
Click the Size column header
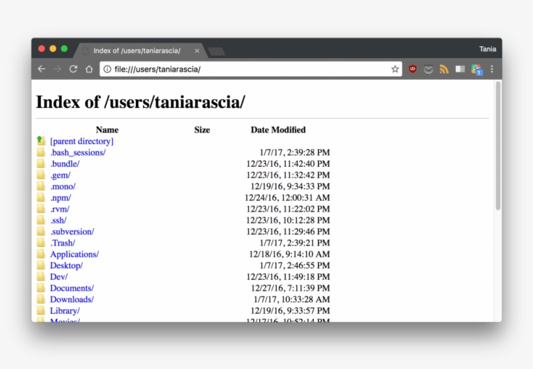[202, 130]
